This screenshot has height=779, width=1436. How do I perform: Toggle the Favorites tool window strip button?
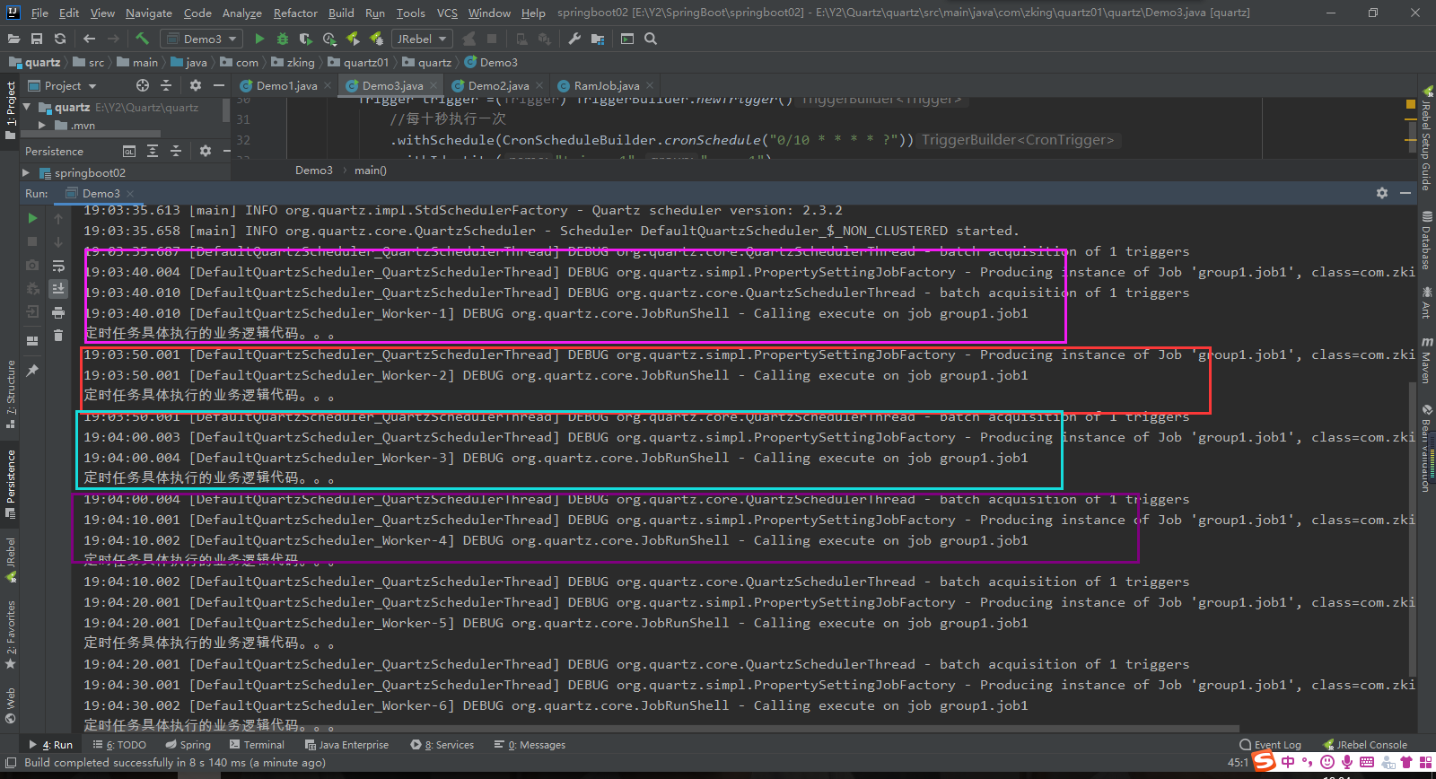pos(11,634)
